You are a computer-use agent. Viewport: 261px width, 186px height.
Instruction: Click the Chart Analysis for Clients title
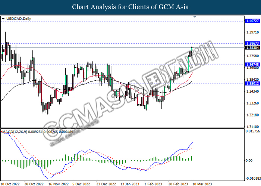(130, 7)
